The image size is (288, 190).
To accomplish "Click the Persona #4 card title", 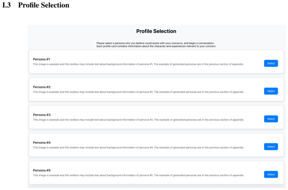I will [42, 142].
